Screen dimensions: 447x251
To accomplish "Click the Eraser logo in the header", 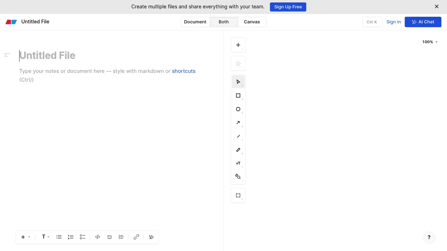I will [11, 22].
